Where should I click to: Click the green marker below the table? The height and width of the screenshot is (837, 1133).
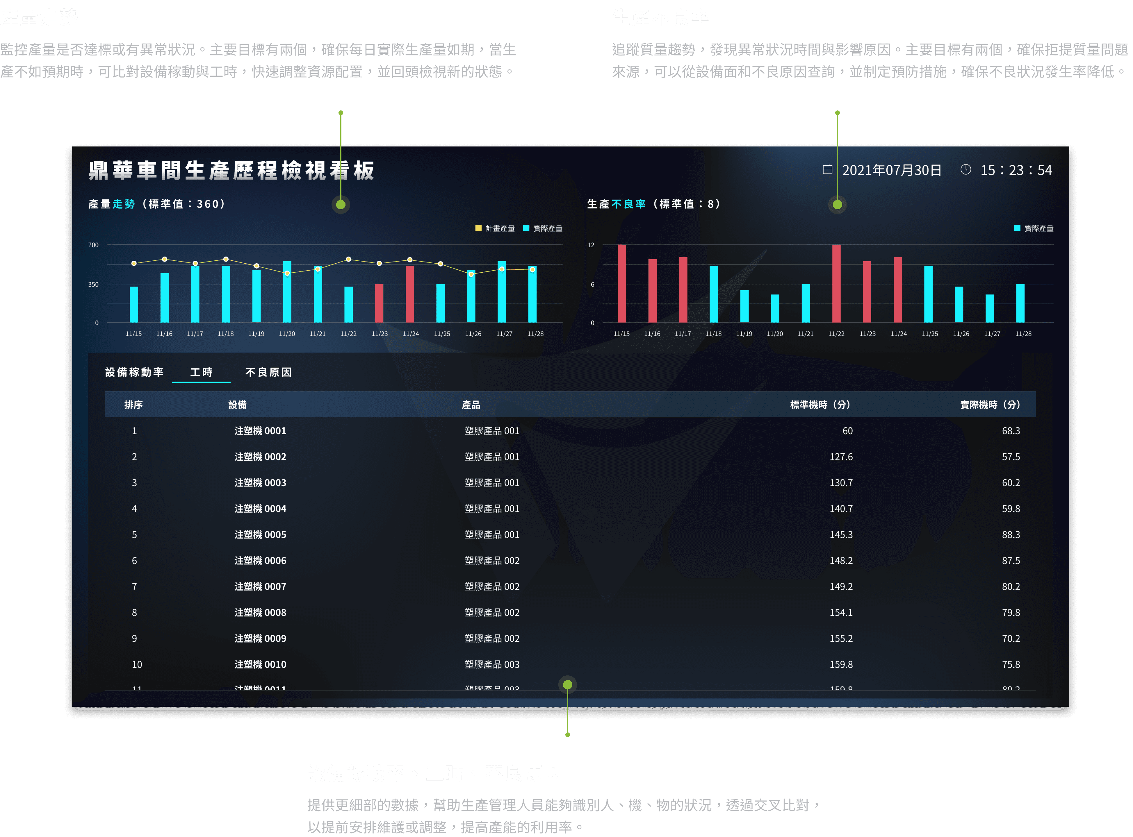click(x=567, y=684)
